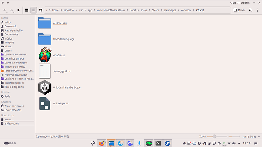Switch to tree view mode
262x147 pixels.
click(x=41, y=10)
